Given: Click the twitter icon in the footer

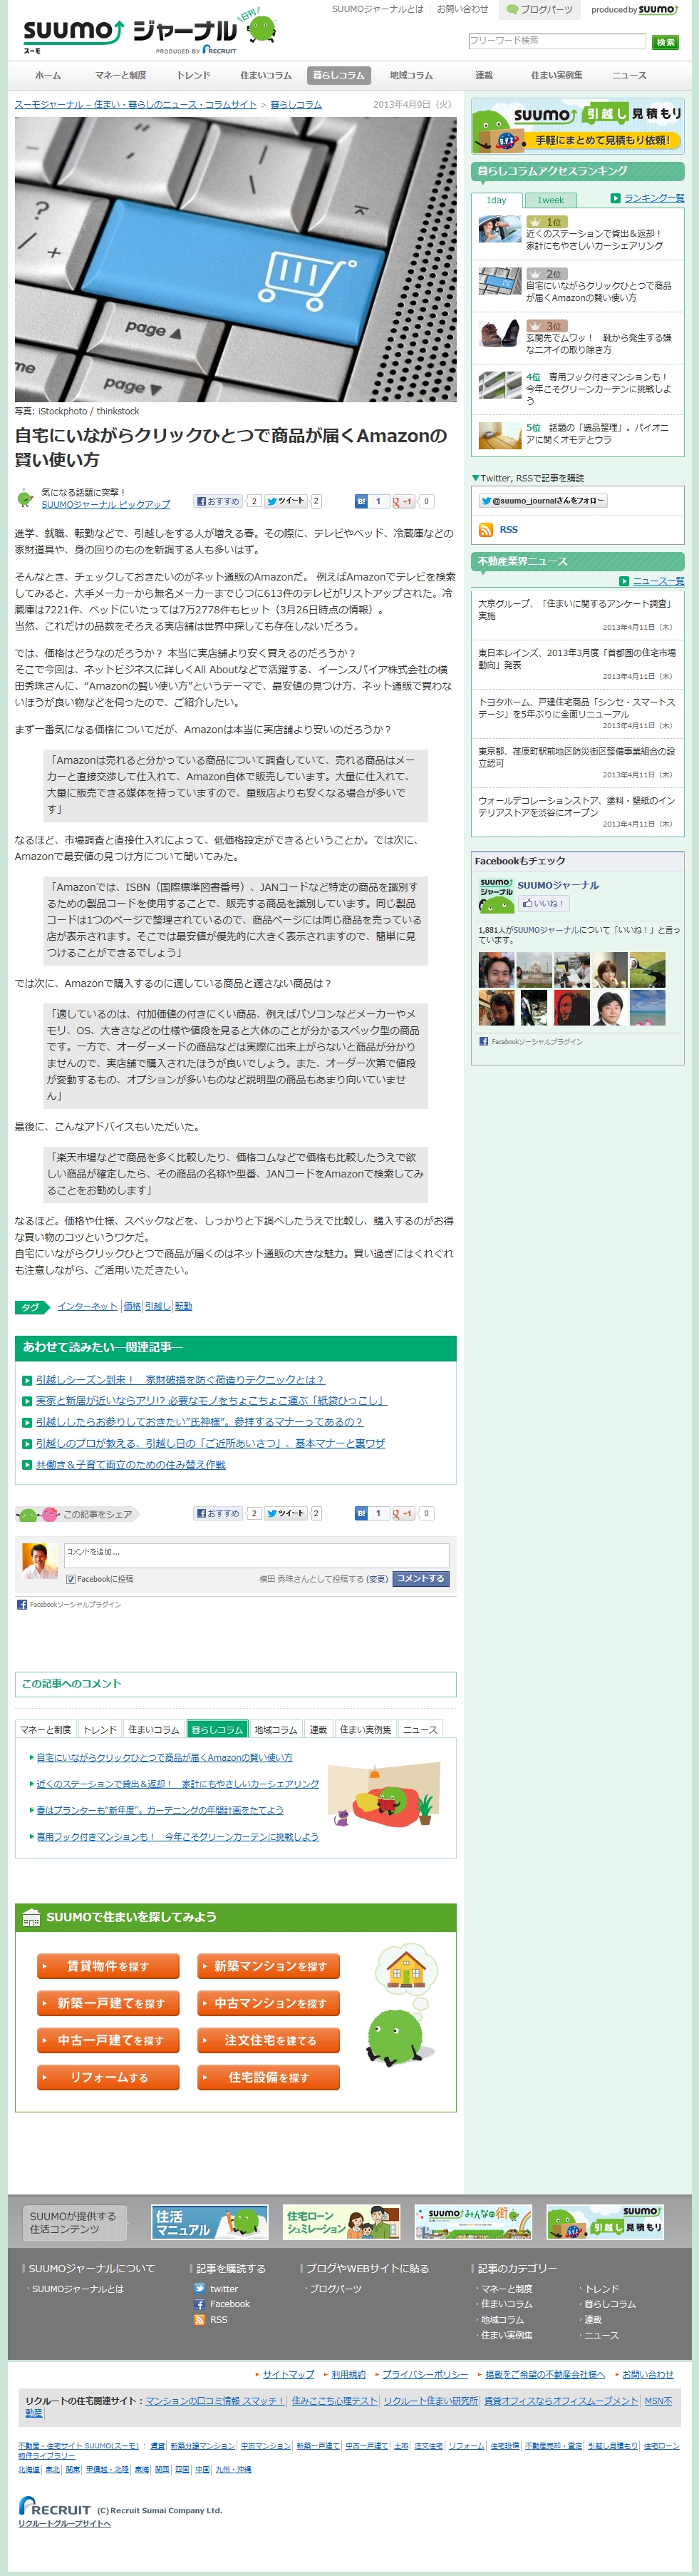Looking at the screenshot, I should coord(200,2289).
